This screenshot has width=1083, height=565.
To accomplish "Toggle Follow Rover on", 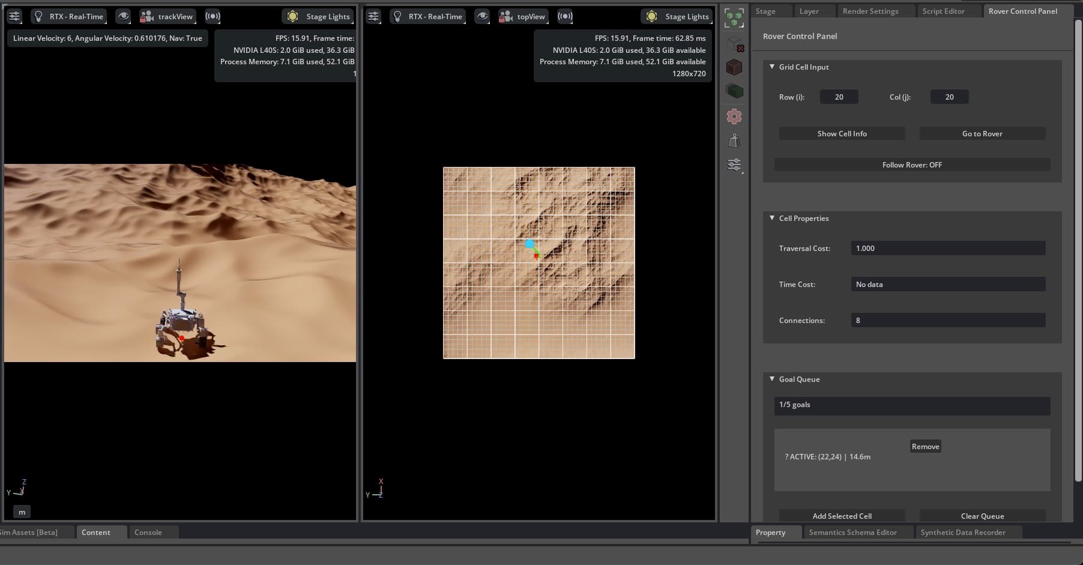I will tap(912, 165).
